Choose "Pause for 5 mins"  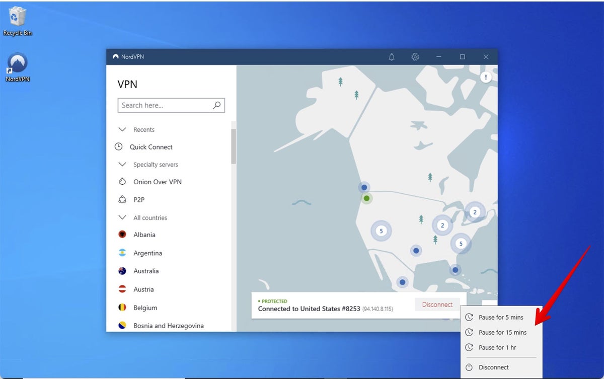click(x=501, y=317)
